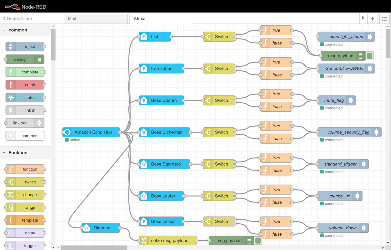Select the true function node beside Licht

click(x=276, y=30)
